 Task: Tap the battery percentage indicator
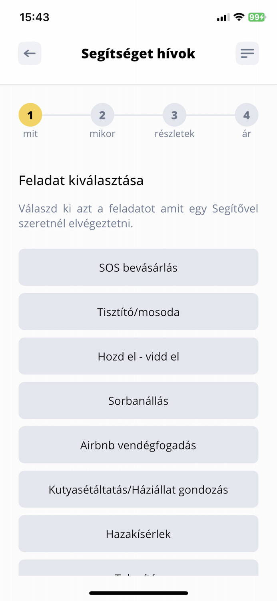[x=256, y=17]
